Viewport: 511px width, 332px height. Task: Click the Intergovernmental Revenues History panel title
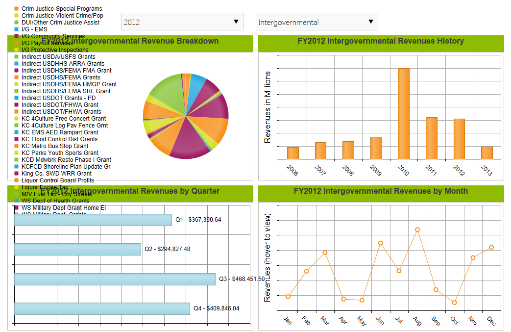[x=381, y=41]
